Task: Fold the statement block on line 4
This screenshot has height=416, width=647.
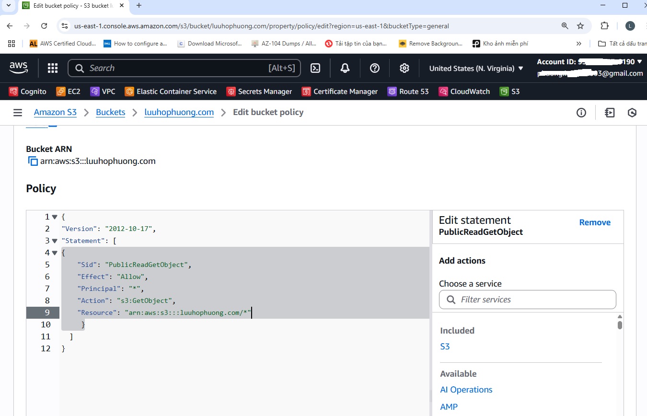Action: coord(55,253)
